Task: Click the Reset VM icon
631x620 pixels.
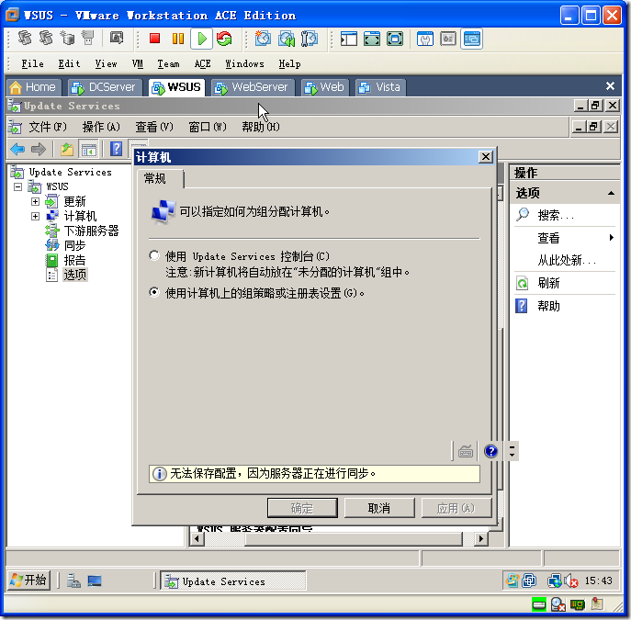Action: point(224,39)
